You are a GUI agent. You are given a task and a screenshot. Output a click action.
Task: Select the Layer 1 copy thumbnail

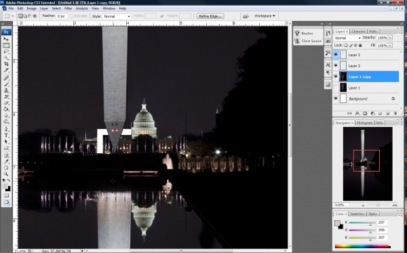click(343, 77)
